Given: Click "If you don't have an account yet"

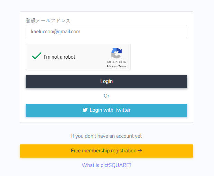Looking at the screenshot, I should click(106, 136).
